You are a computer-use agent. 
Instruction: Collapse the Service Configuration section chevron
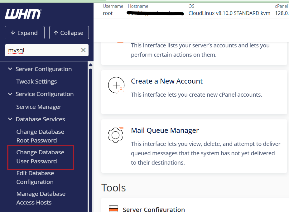(x=10, y=94)
